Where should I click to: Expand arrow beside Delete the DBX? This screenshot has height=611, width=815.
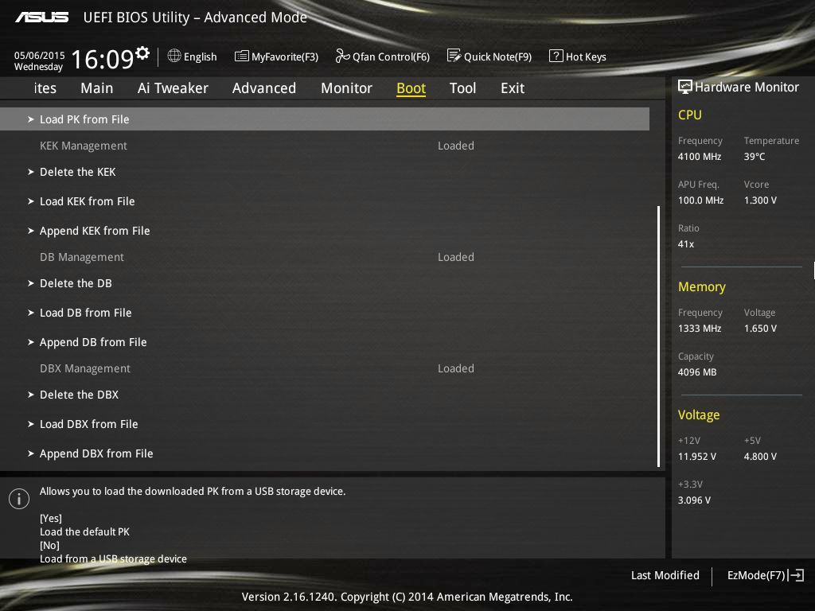click(31, 395)
